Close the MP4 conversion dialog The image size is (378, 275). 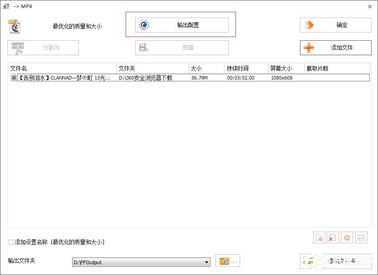[371, 6]
